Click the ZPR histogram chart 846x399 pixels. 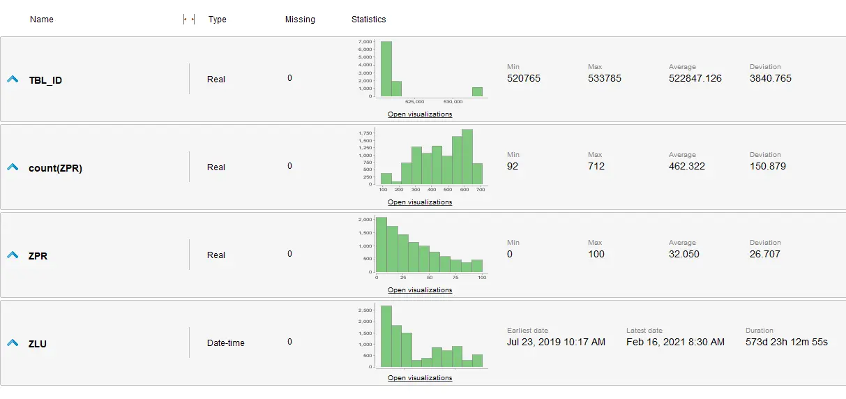pyautogui.click(x=430, y=246)
